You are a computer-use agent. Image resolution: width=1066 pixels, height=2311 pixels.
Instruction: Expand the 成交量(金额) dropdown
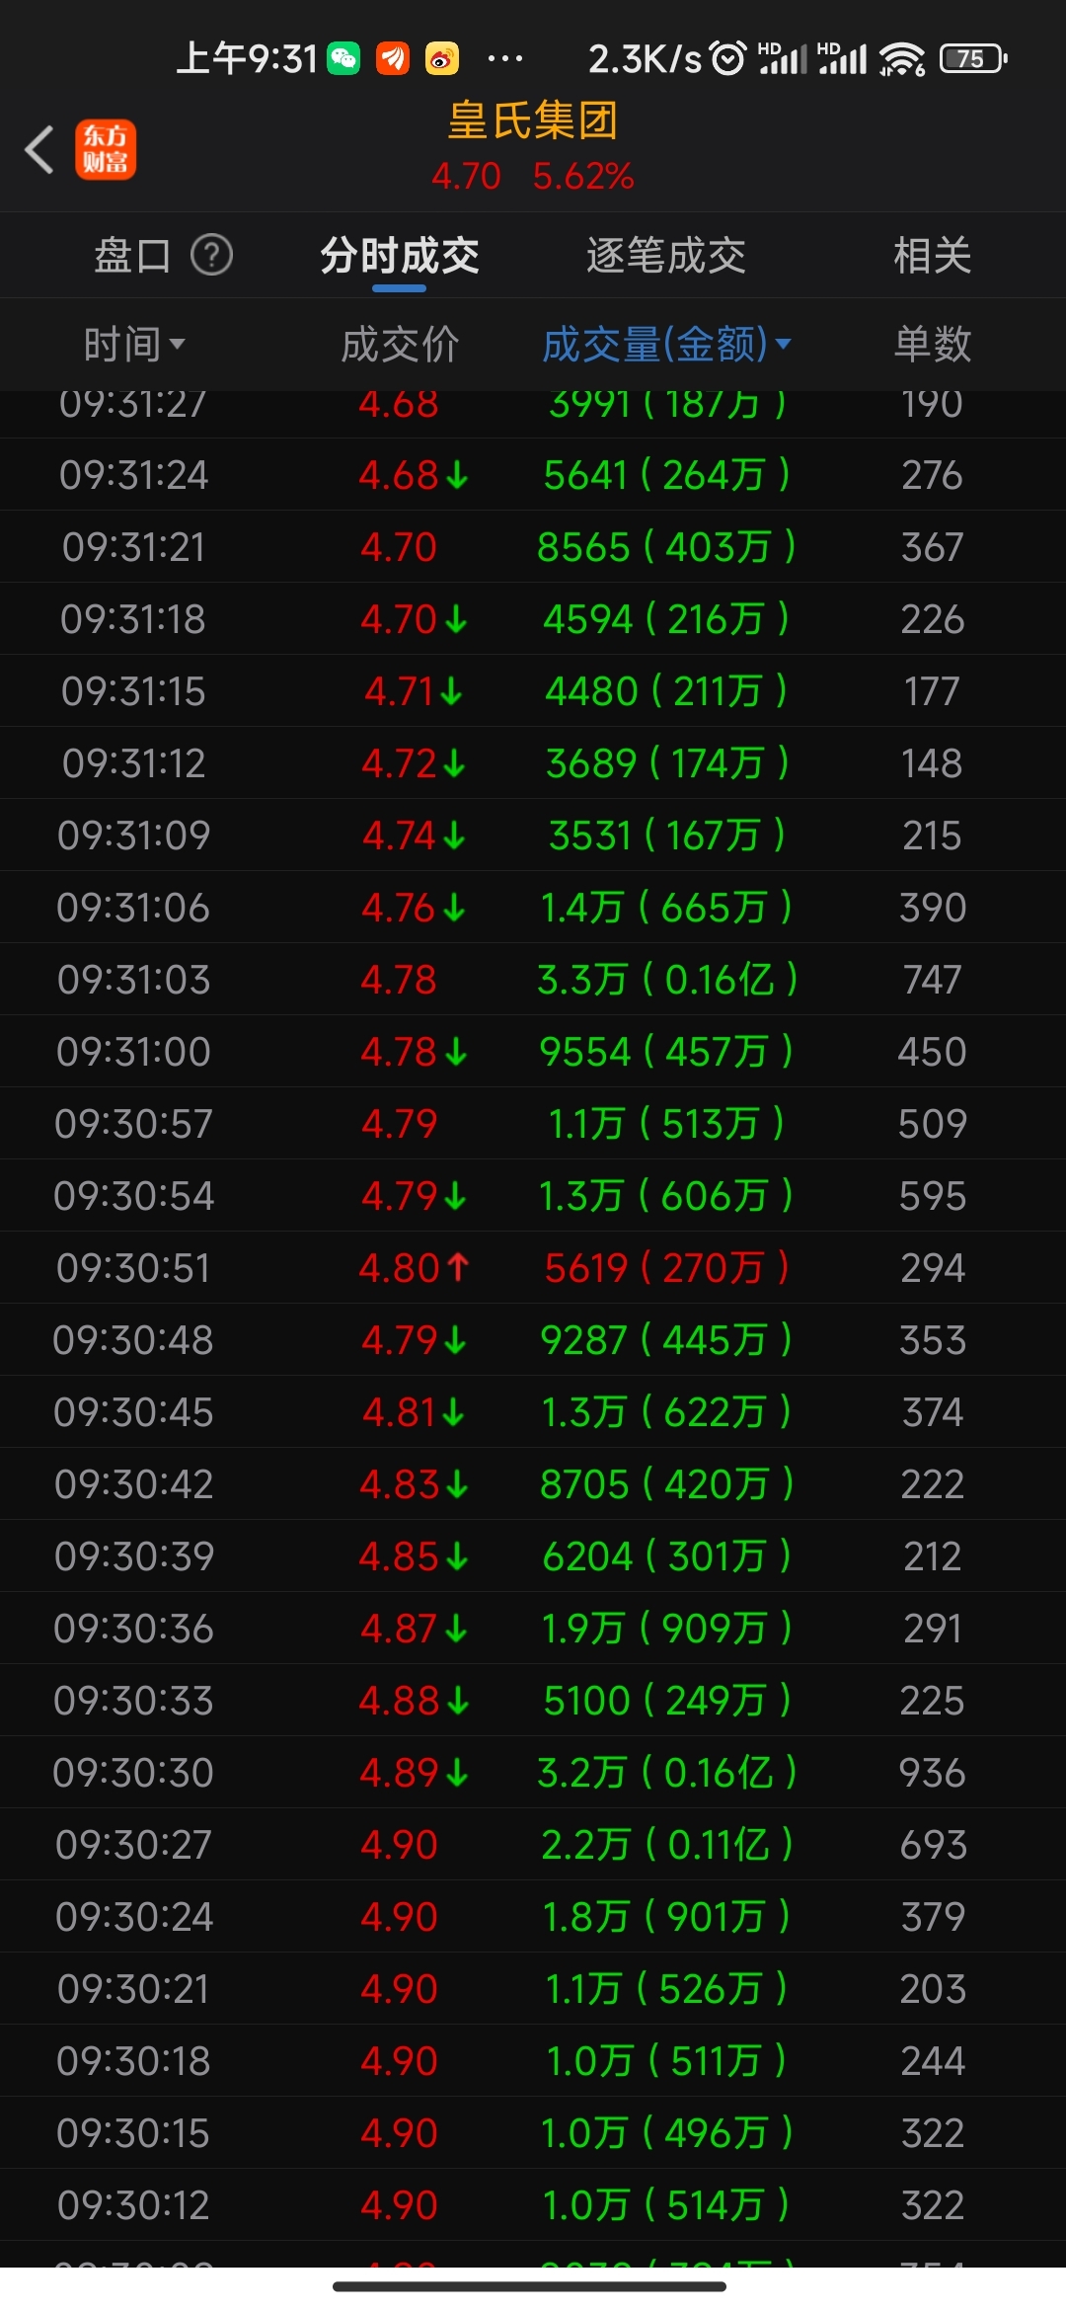[666, 345]
